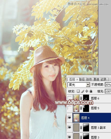Click mask link icon on 图层 6
This screenshot has width=111, height=139.
point(81,98)
